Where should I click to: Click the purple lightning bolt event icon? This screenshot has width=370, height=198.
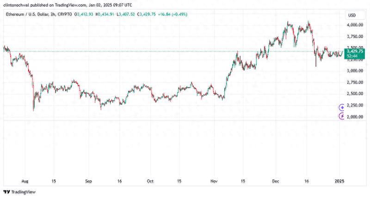point(342,116)
